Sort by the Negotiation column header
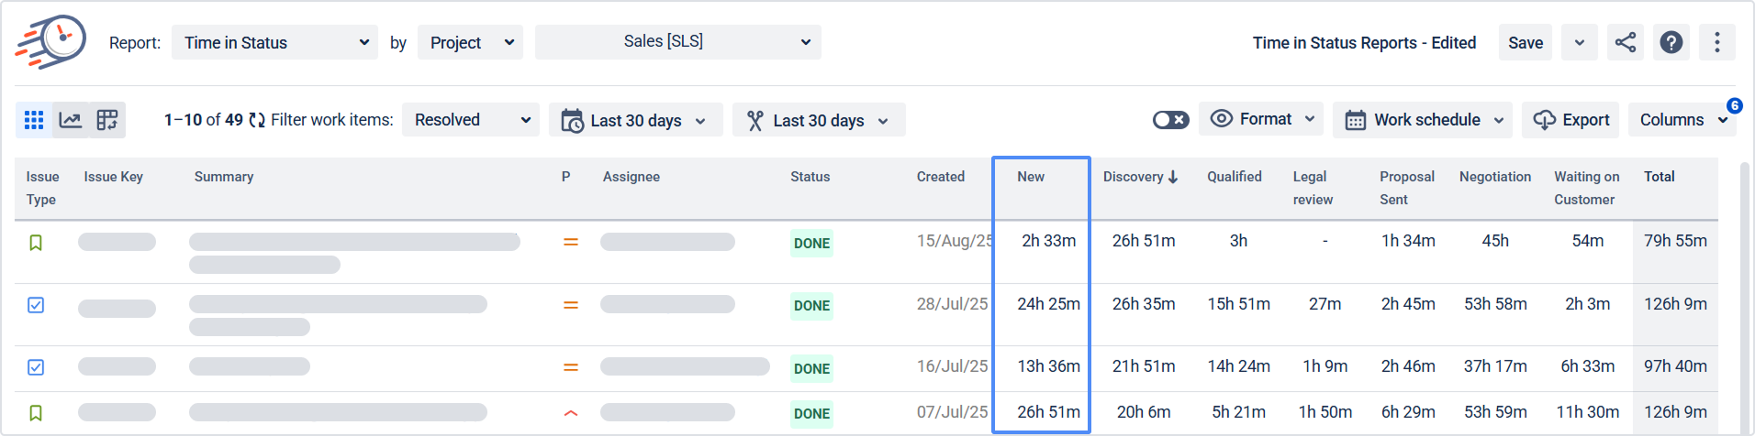This screenshot has height=436, width=1755. pyautogui.click(x=1495, y=177)
